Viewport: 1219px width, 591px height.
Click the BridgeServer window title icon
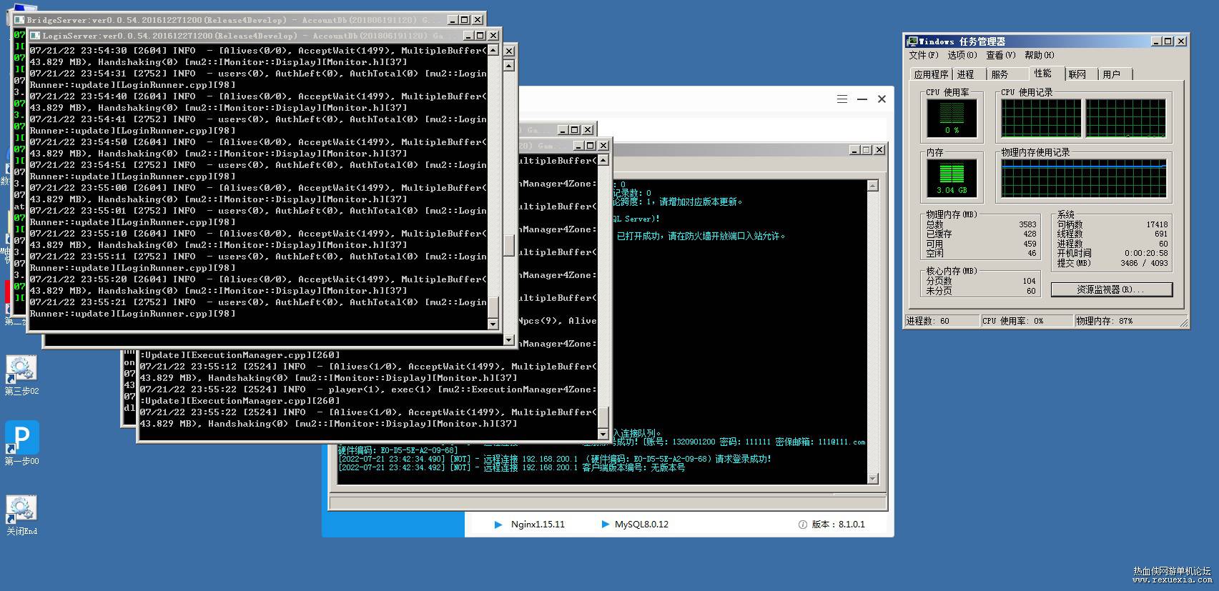(x=19, y=20)
